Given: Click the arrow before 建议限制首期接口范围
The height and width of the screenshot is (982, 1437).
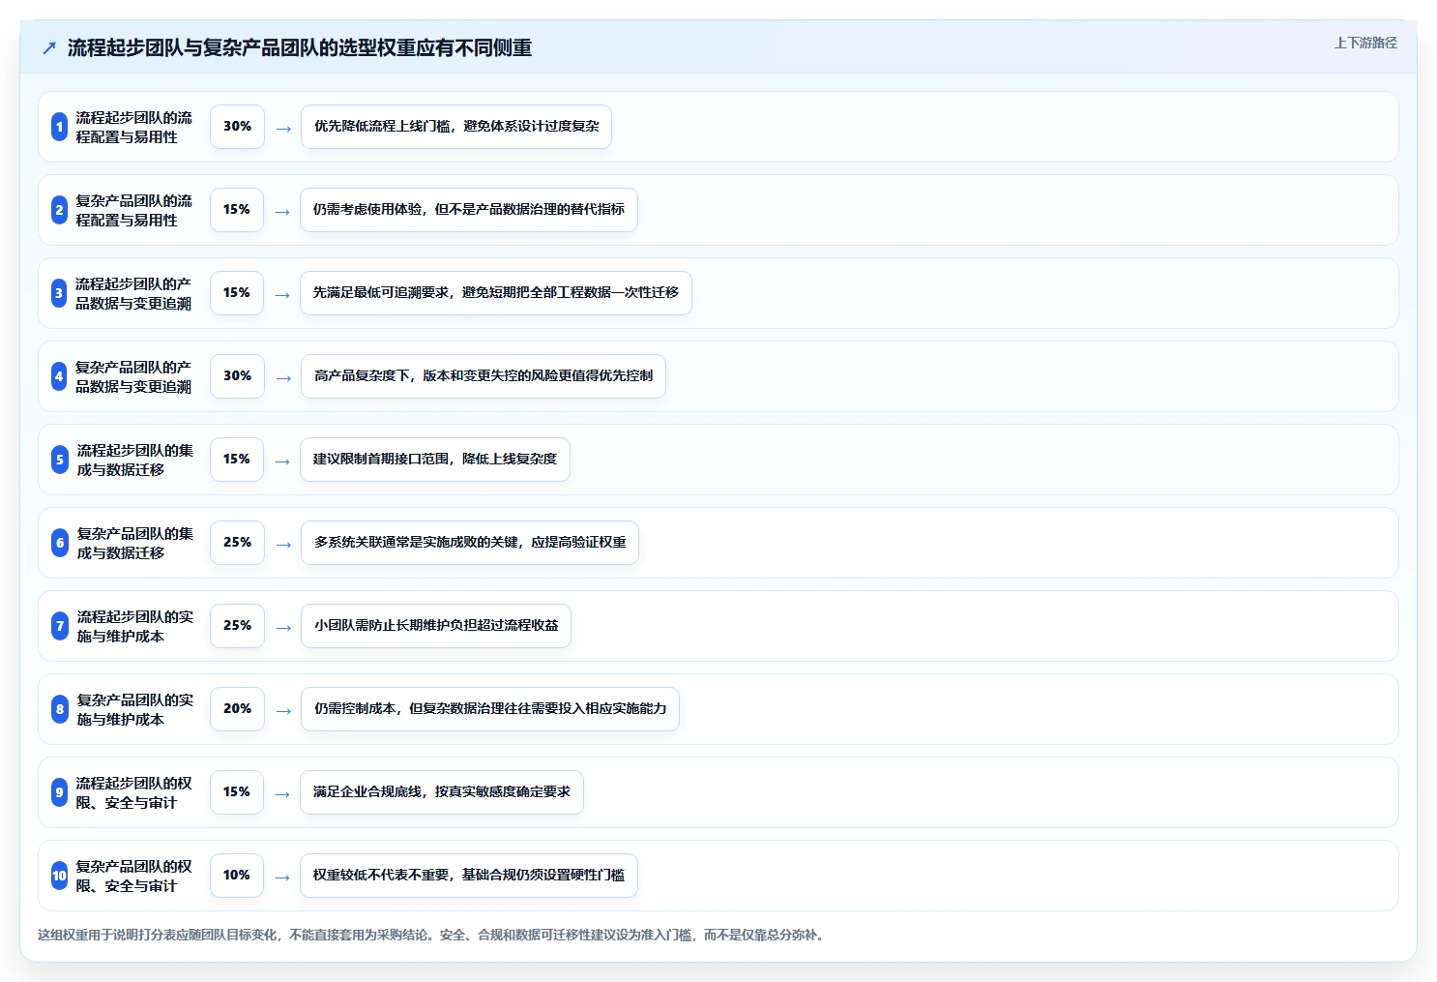Looking at the screenshot, I should [282, 461].
